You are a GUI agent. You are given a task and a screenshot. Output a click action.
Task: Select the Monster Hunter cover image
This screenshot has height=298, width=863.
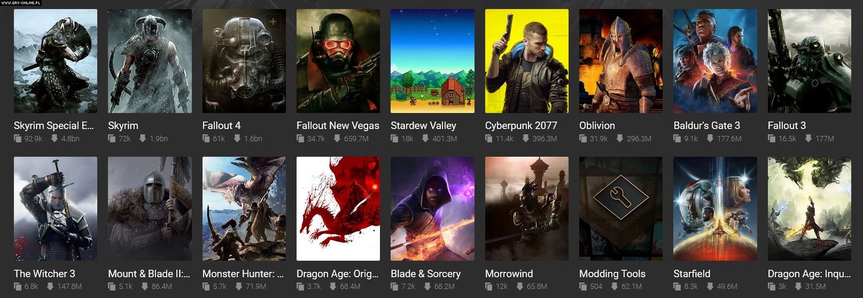244,208
